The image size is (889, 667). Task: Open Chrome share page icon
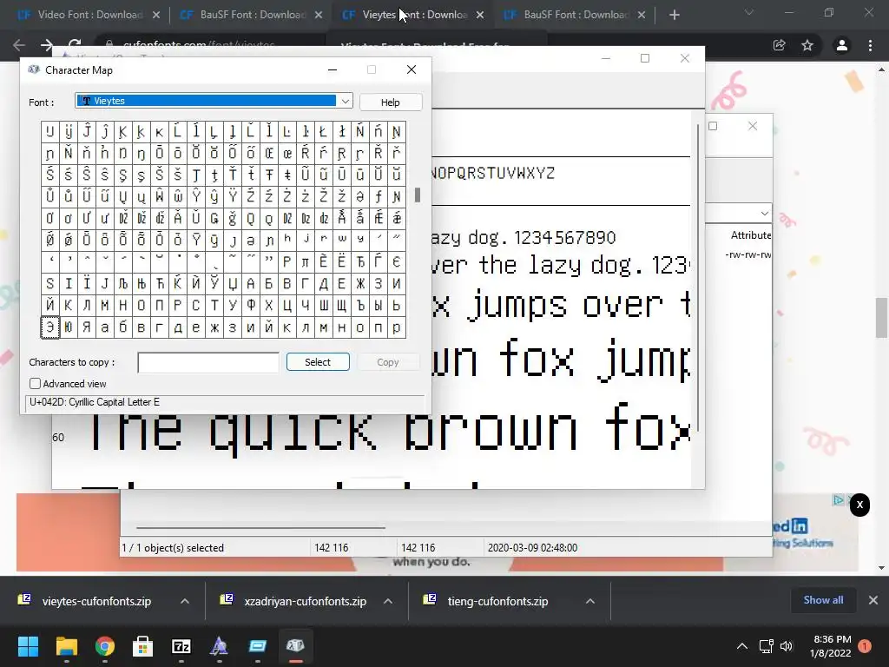779,45
